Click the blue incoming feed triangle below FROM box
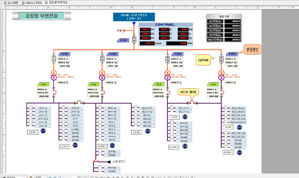This screenshot has width=299, height=178. click(x=134, y=23)
